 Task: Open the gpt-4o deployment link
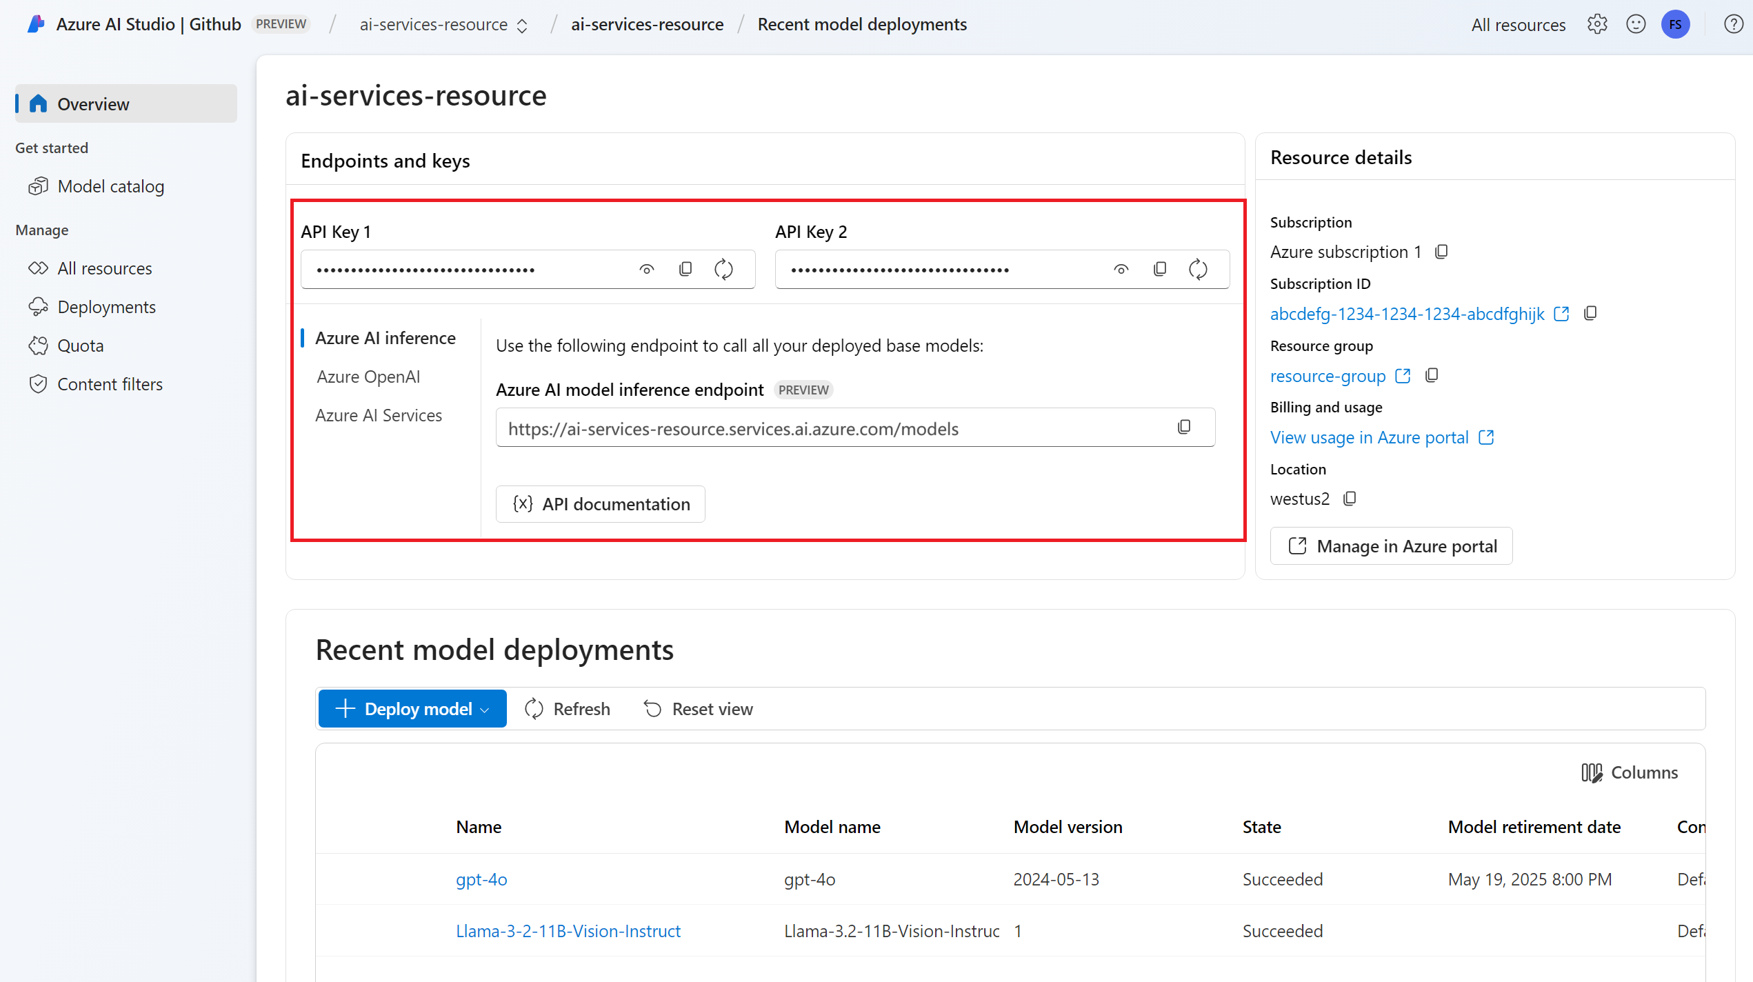tap(481, 879)
